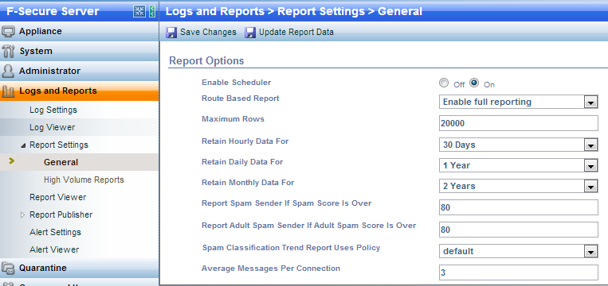Expand the Report Publisher tree node
This screenshot has height=286, width=608.
tap(22, 214)
